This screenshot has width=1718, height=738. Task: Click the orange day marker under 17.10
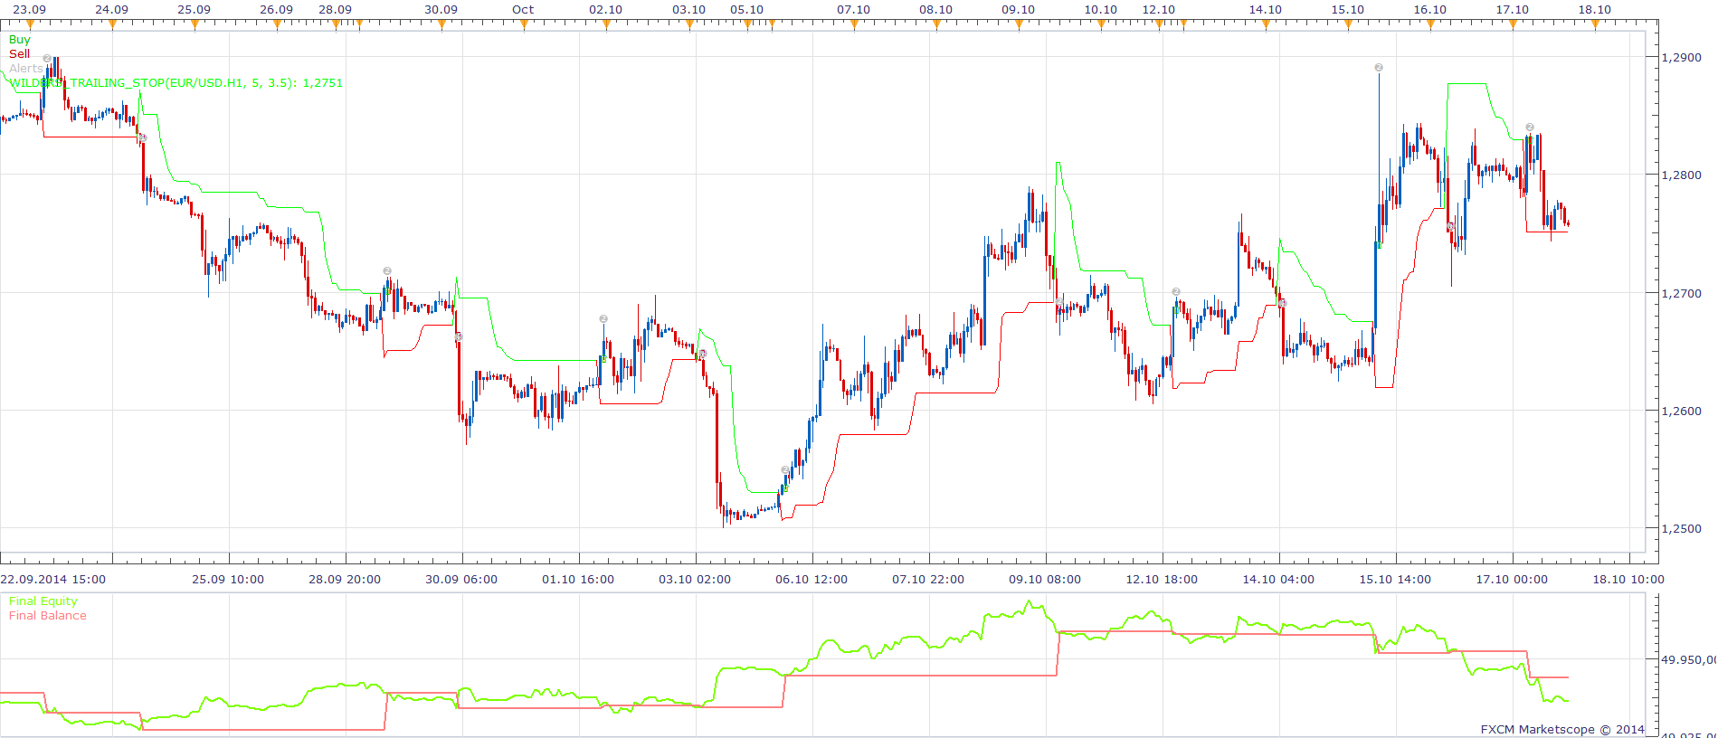[x=1513, y=24]
